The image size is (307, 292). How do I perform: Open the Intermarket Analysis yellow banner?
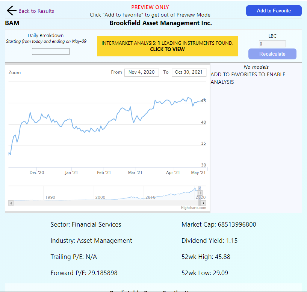[x=167, y=46]
